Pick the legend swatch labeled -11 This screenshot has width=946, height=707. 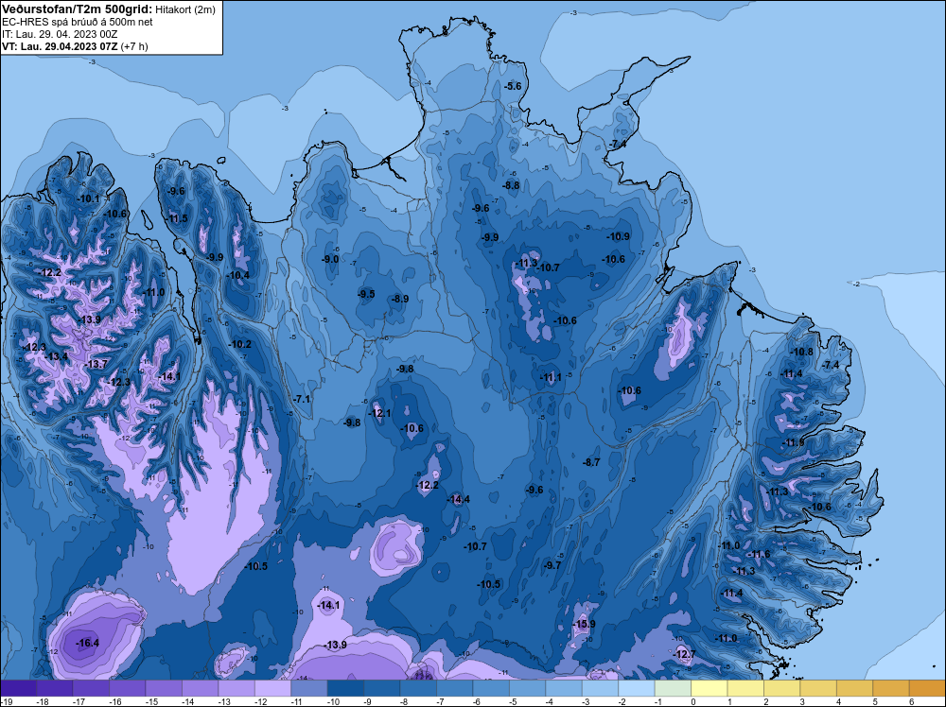[x=309, y=688]
